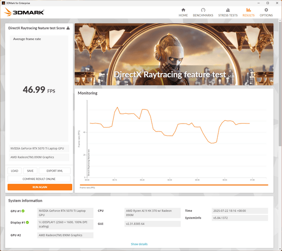Switch to the BENCHMARKS tab label
282x251 pixels.
coord(203,15)
